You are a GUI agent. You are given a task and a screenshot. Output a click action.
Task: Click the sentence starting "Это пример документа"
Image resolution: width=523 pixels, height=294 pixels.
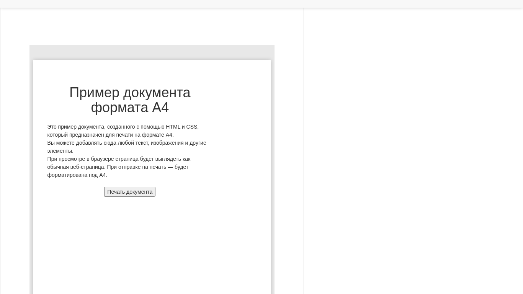pos(123,131)
